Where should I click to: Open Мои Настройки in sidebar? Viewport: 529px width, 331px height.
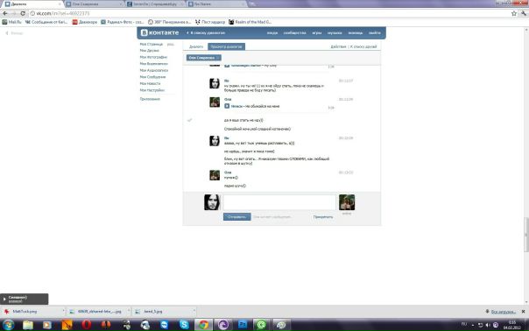152,90
